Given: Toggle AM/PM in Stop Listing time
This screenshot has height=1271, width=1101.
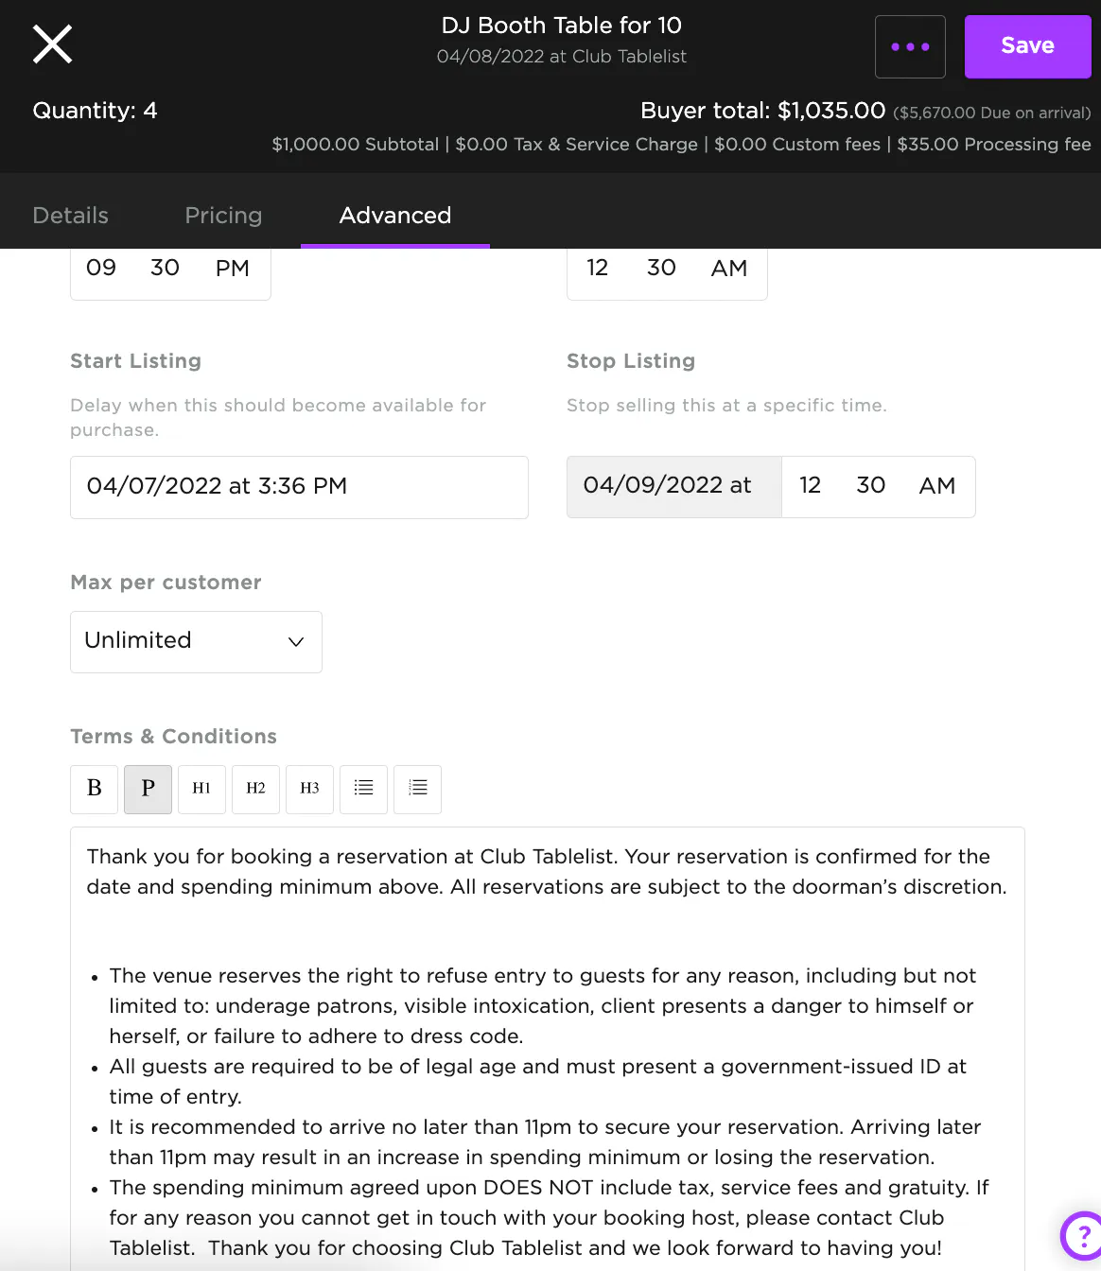Looking at the screenshot, I should (x=936, y=486).
